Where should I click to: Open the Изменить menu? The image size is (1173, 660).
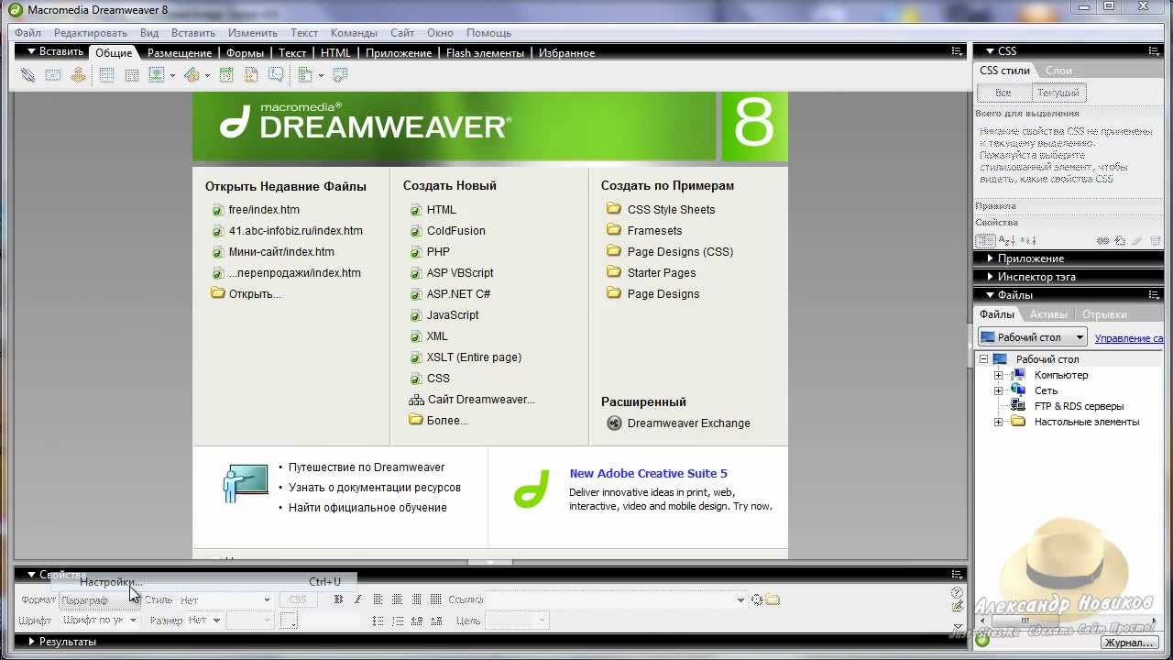click(x=253, y=33)
